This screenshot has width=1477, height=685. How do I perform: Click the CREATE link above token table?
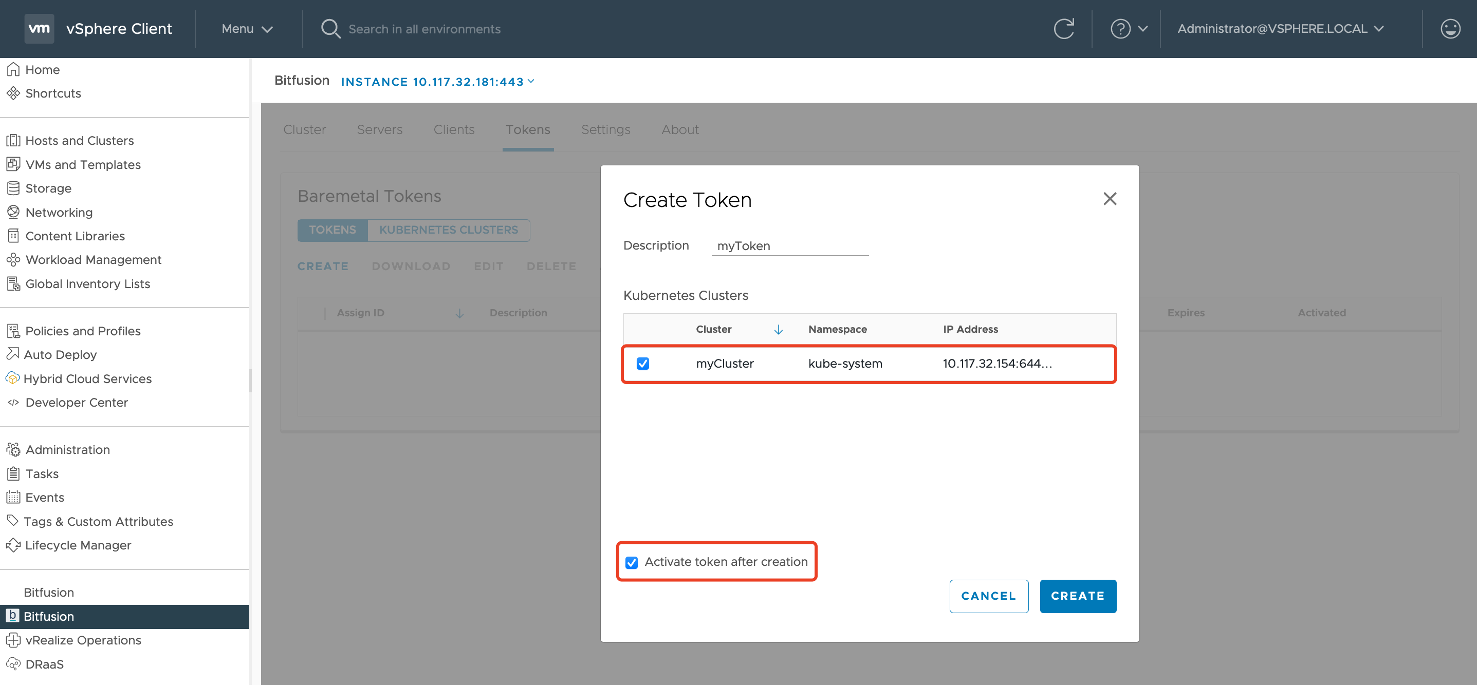323,266
